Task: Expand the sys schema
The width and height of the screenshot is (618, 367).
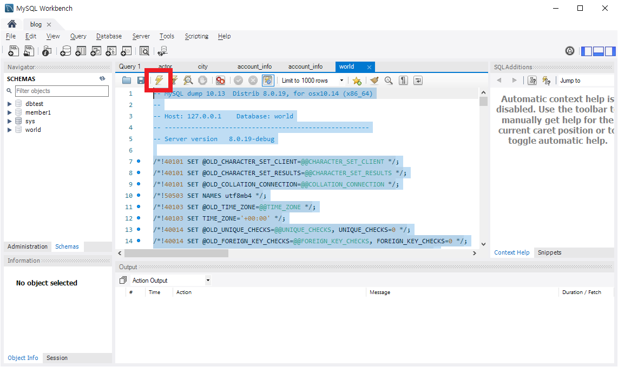Action: pos(9,121)
